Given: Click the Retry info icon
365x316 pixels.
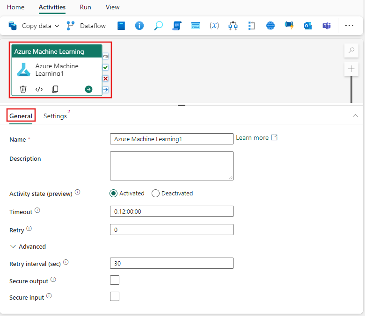Looking at the screenshot, I should (29, 229).
